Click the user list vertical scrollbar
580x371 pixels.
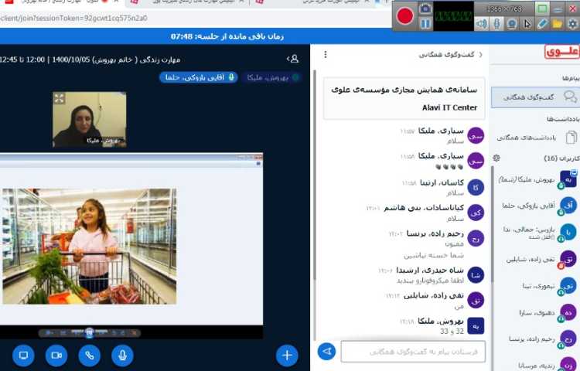point(492,226)
